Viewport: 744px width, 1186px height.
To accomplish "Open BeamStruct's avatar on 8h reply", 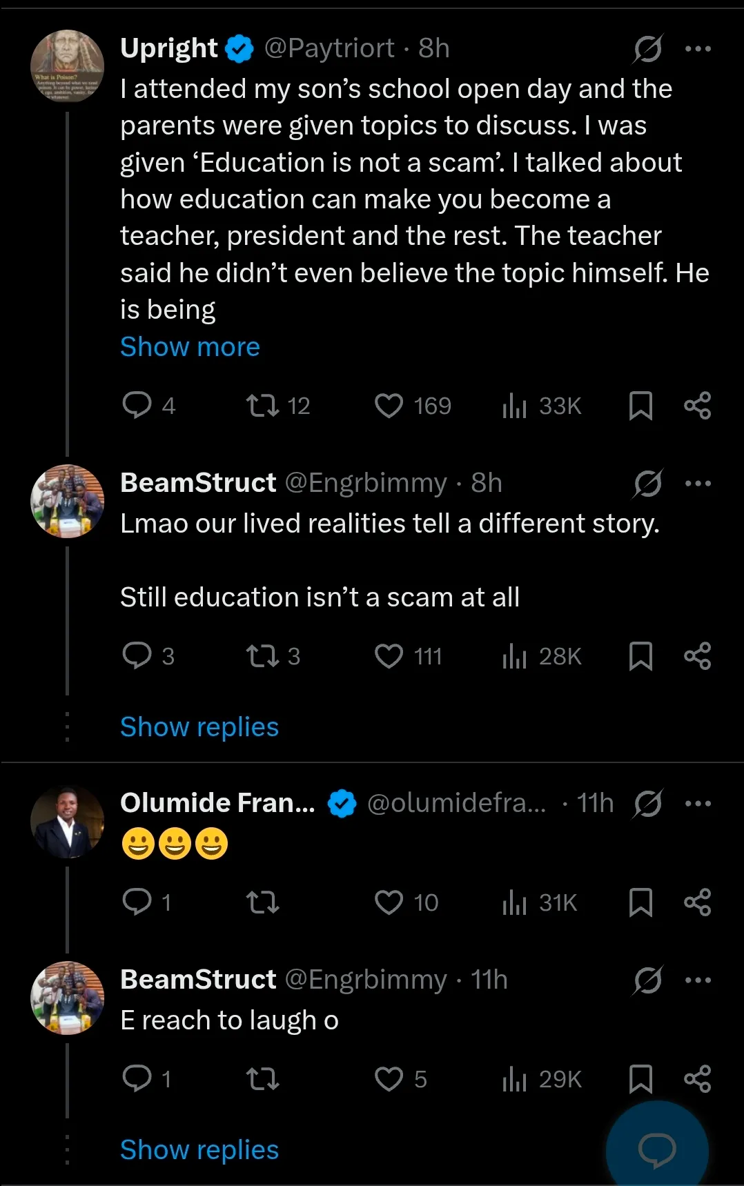I will pos(67,502).
